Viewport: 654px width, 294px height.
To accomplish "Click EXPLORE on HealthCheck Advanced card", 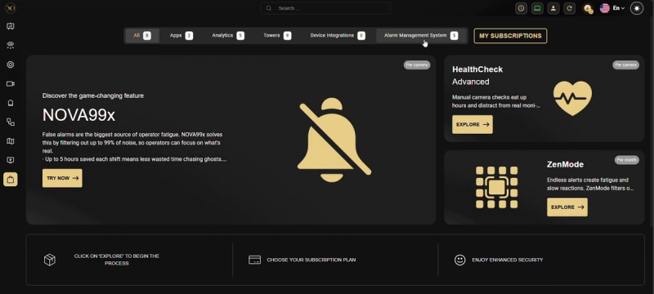I will 473,124.
